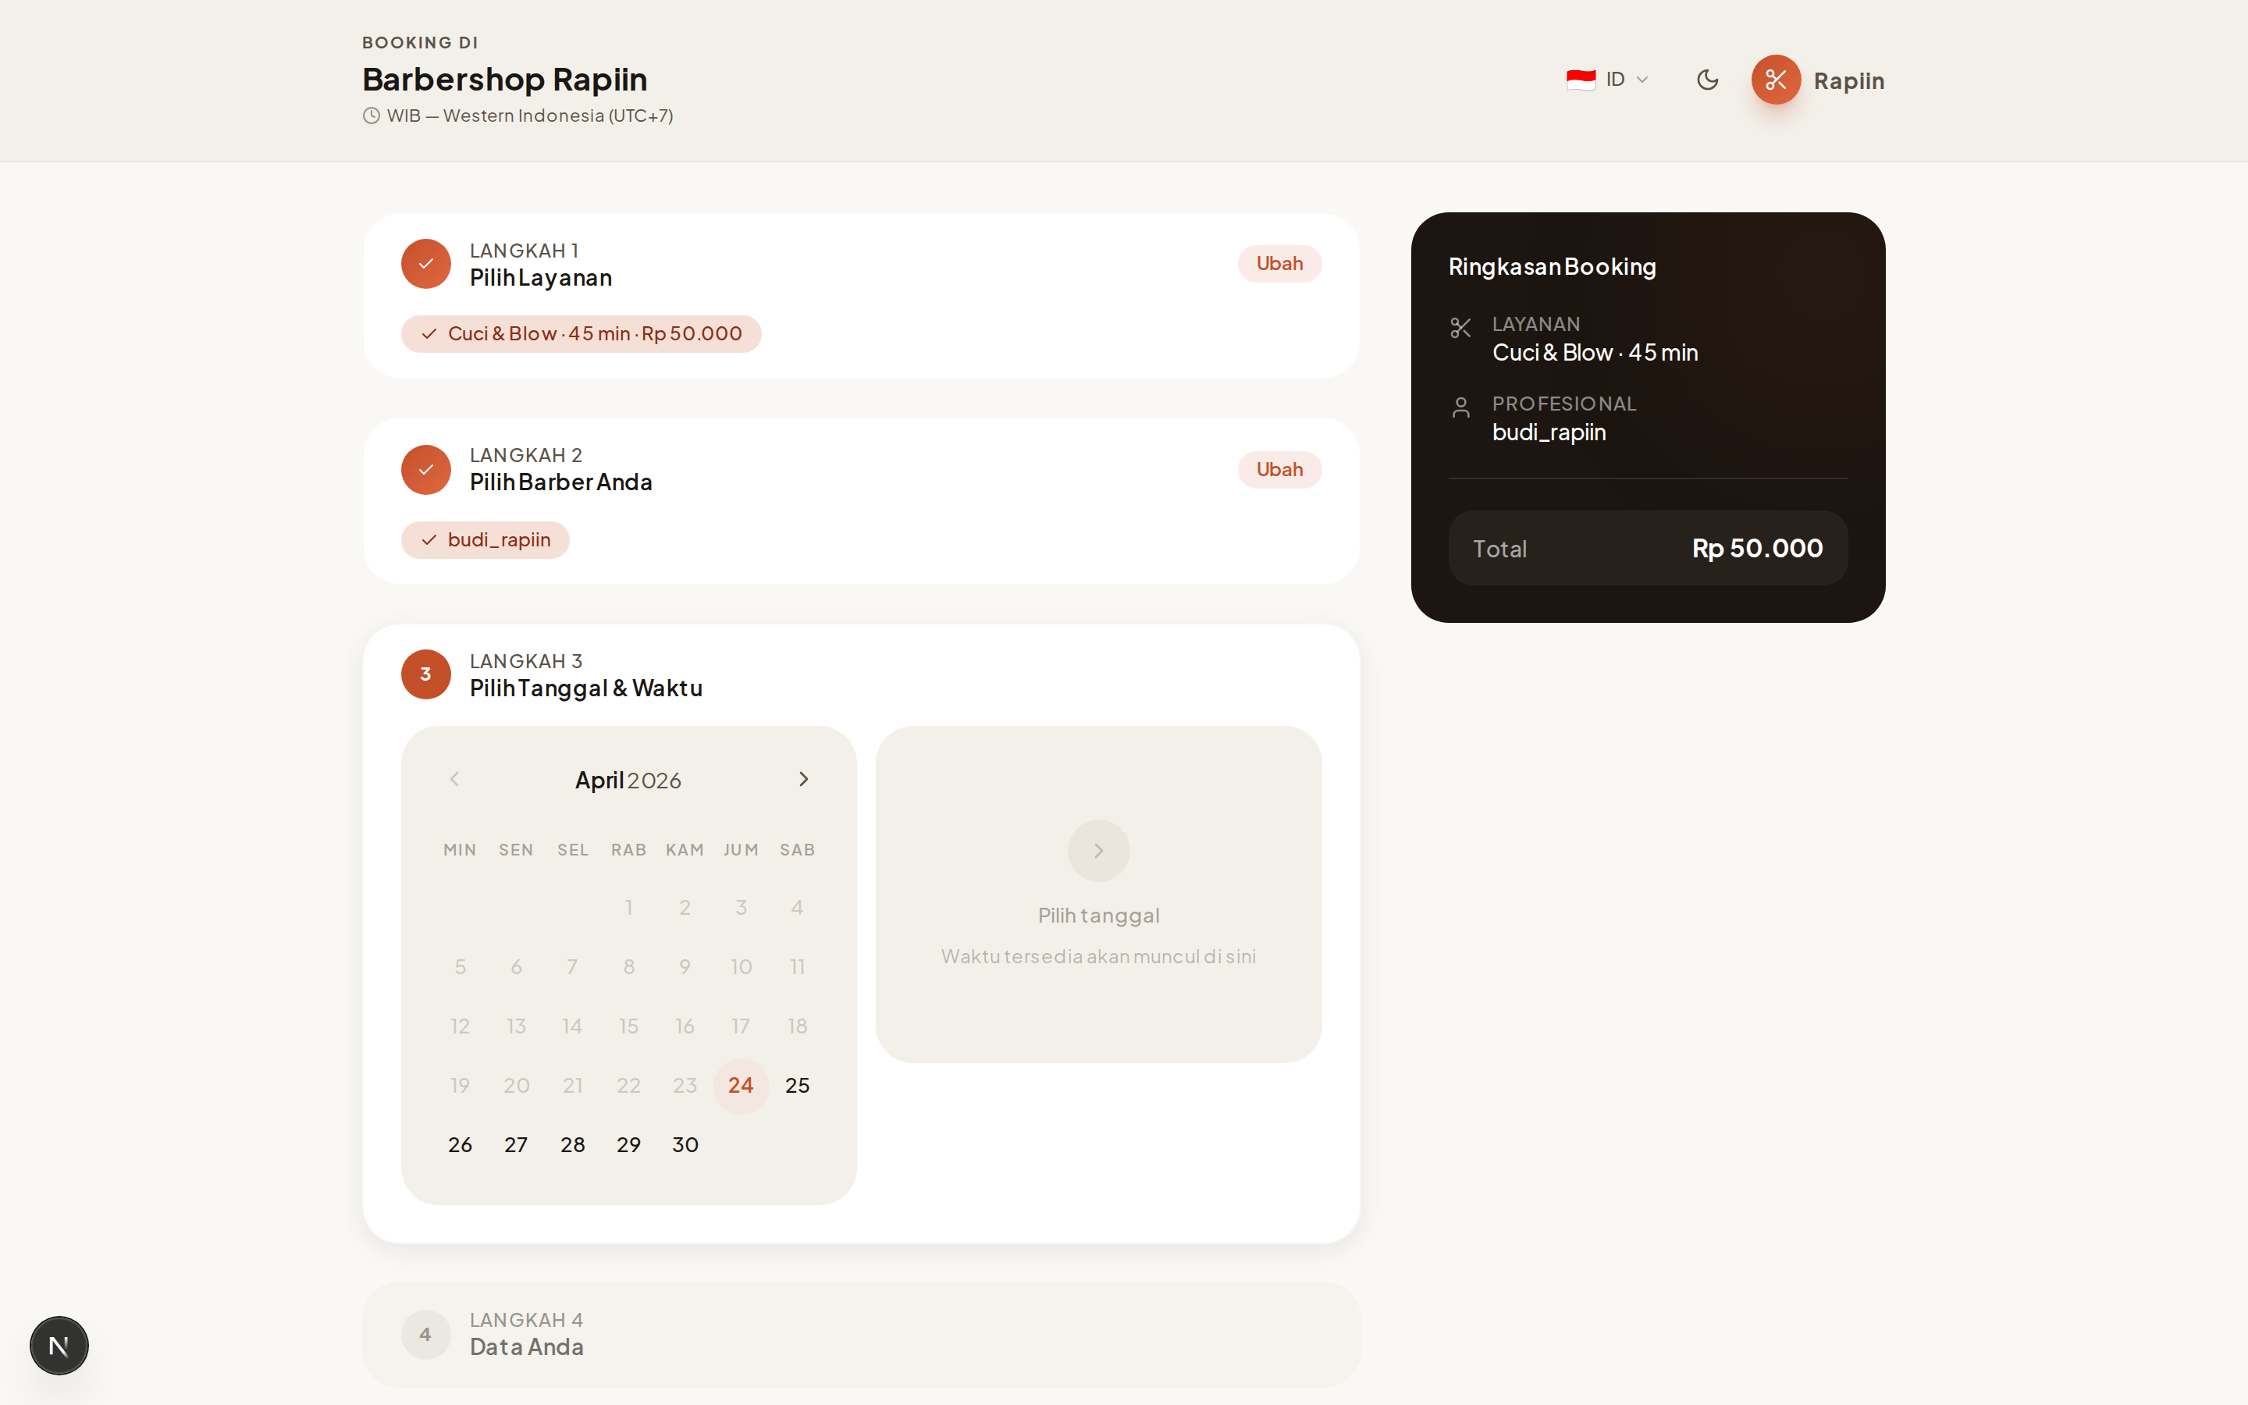Go to next month in calendar
2248x1405 pixels.
pos(803,780)
